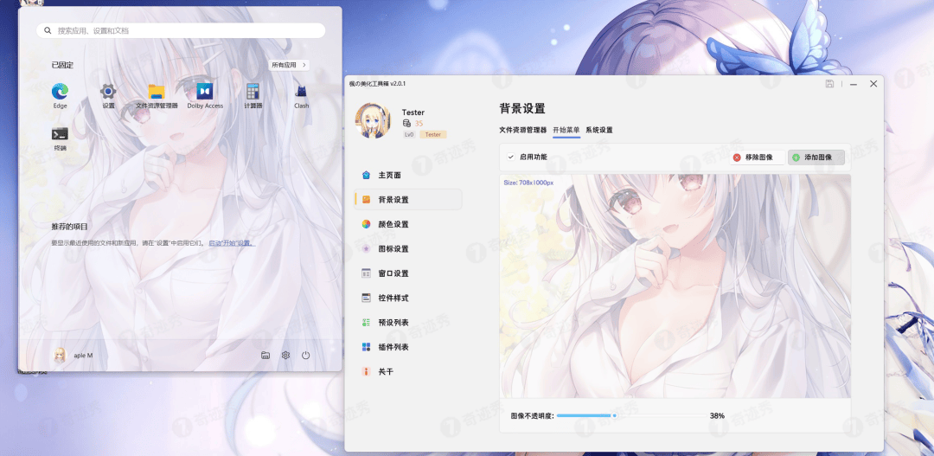
Task: Open file explorer folder icon at Start bottom
Action: (x=265, y=356)
